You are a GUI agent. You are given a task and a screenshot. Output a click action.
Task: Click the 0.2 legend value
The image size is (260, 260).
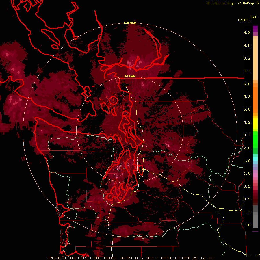click(x=247, y=187)
